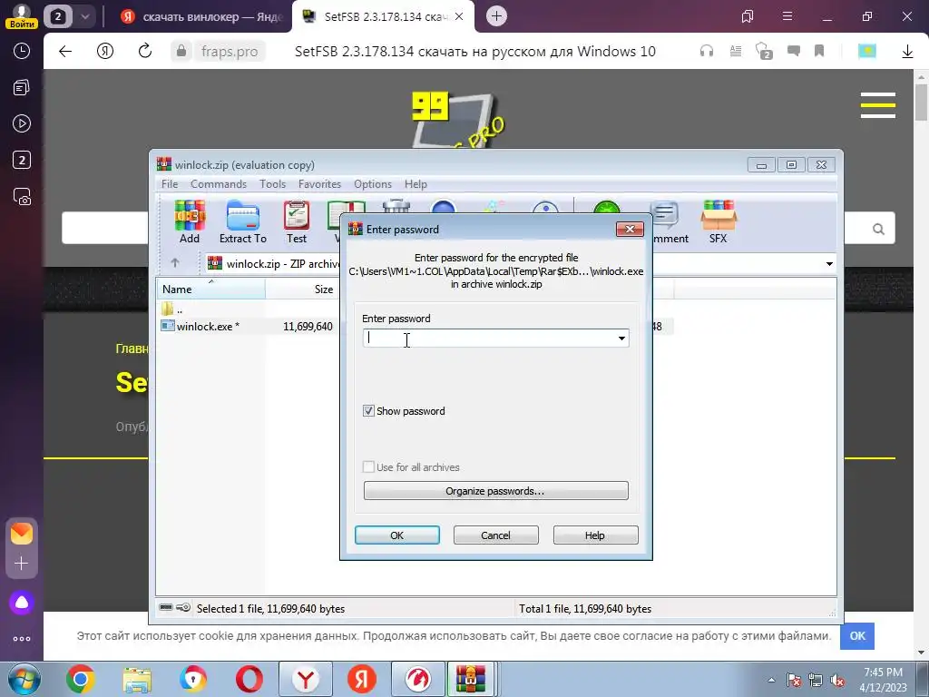Screen dimensions: 929x697
Task: Open browser history clock icon in sidebar
Action: (22, 51)
